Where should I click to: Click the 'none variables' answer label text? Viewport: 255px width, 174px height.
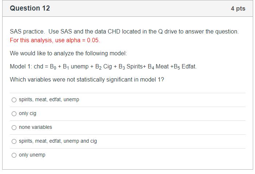click(x=35, y=127)
